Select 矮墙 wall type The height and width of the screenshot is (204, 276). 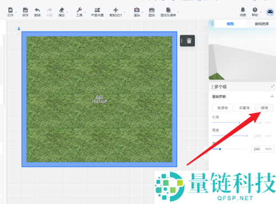pos(264,108)
